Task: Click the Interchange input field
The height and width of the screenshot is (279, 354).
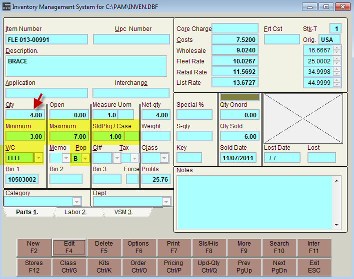Action: [x=131, y=93]
